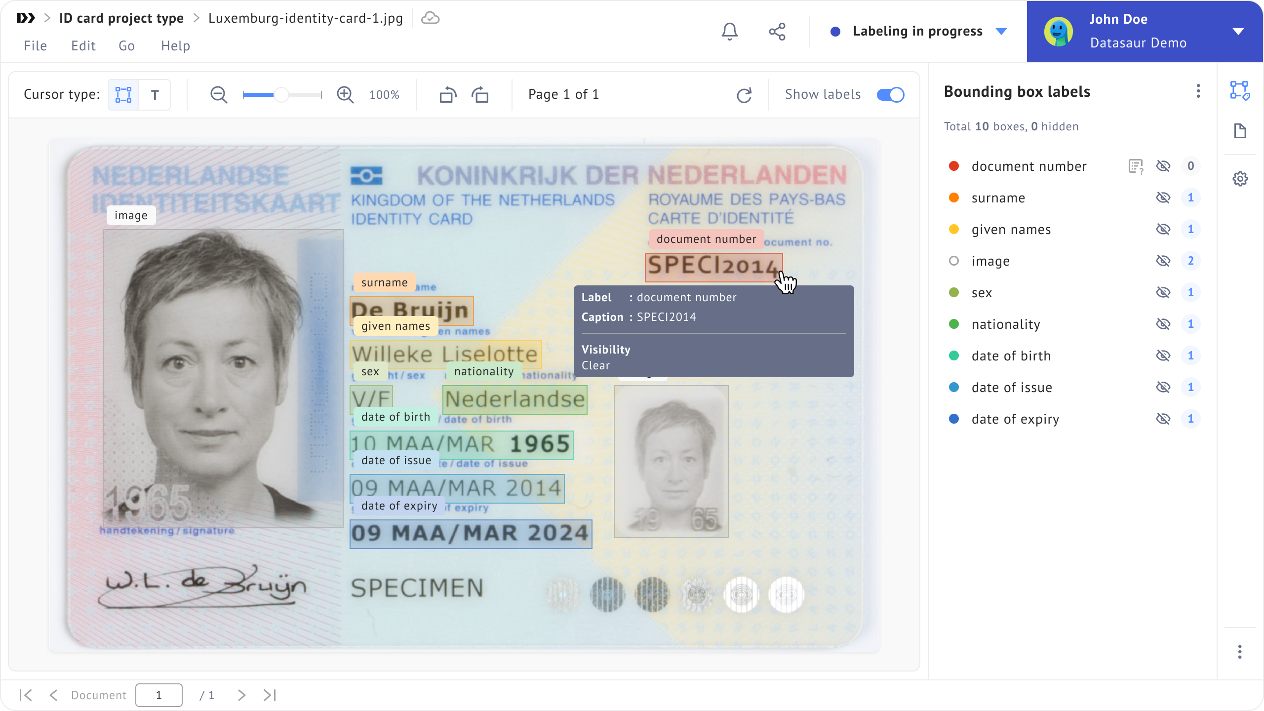Click the zoom out magnifier icon

[219, 94]
